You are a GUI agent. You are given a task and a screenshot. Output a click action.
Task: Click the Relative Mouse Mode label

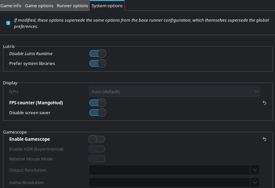pos(31,159)
